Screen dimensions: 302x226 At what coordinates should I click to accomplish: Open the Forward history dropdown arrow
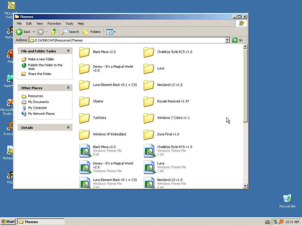(x=47, y=32)
